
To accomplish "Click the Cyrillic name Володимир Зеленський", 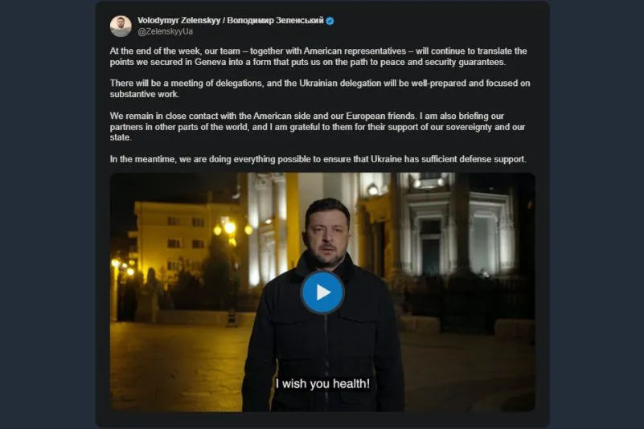I will tap(275, 21).
